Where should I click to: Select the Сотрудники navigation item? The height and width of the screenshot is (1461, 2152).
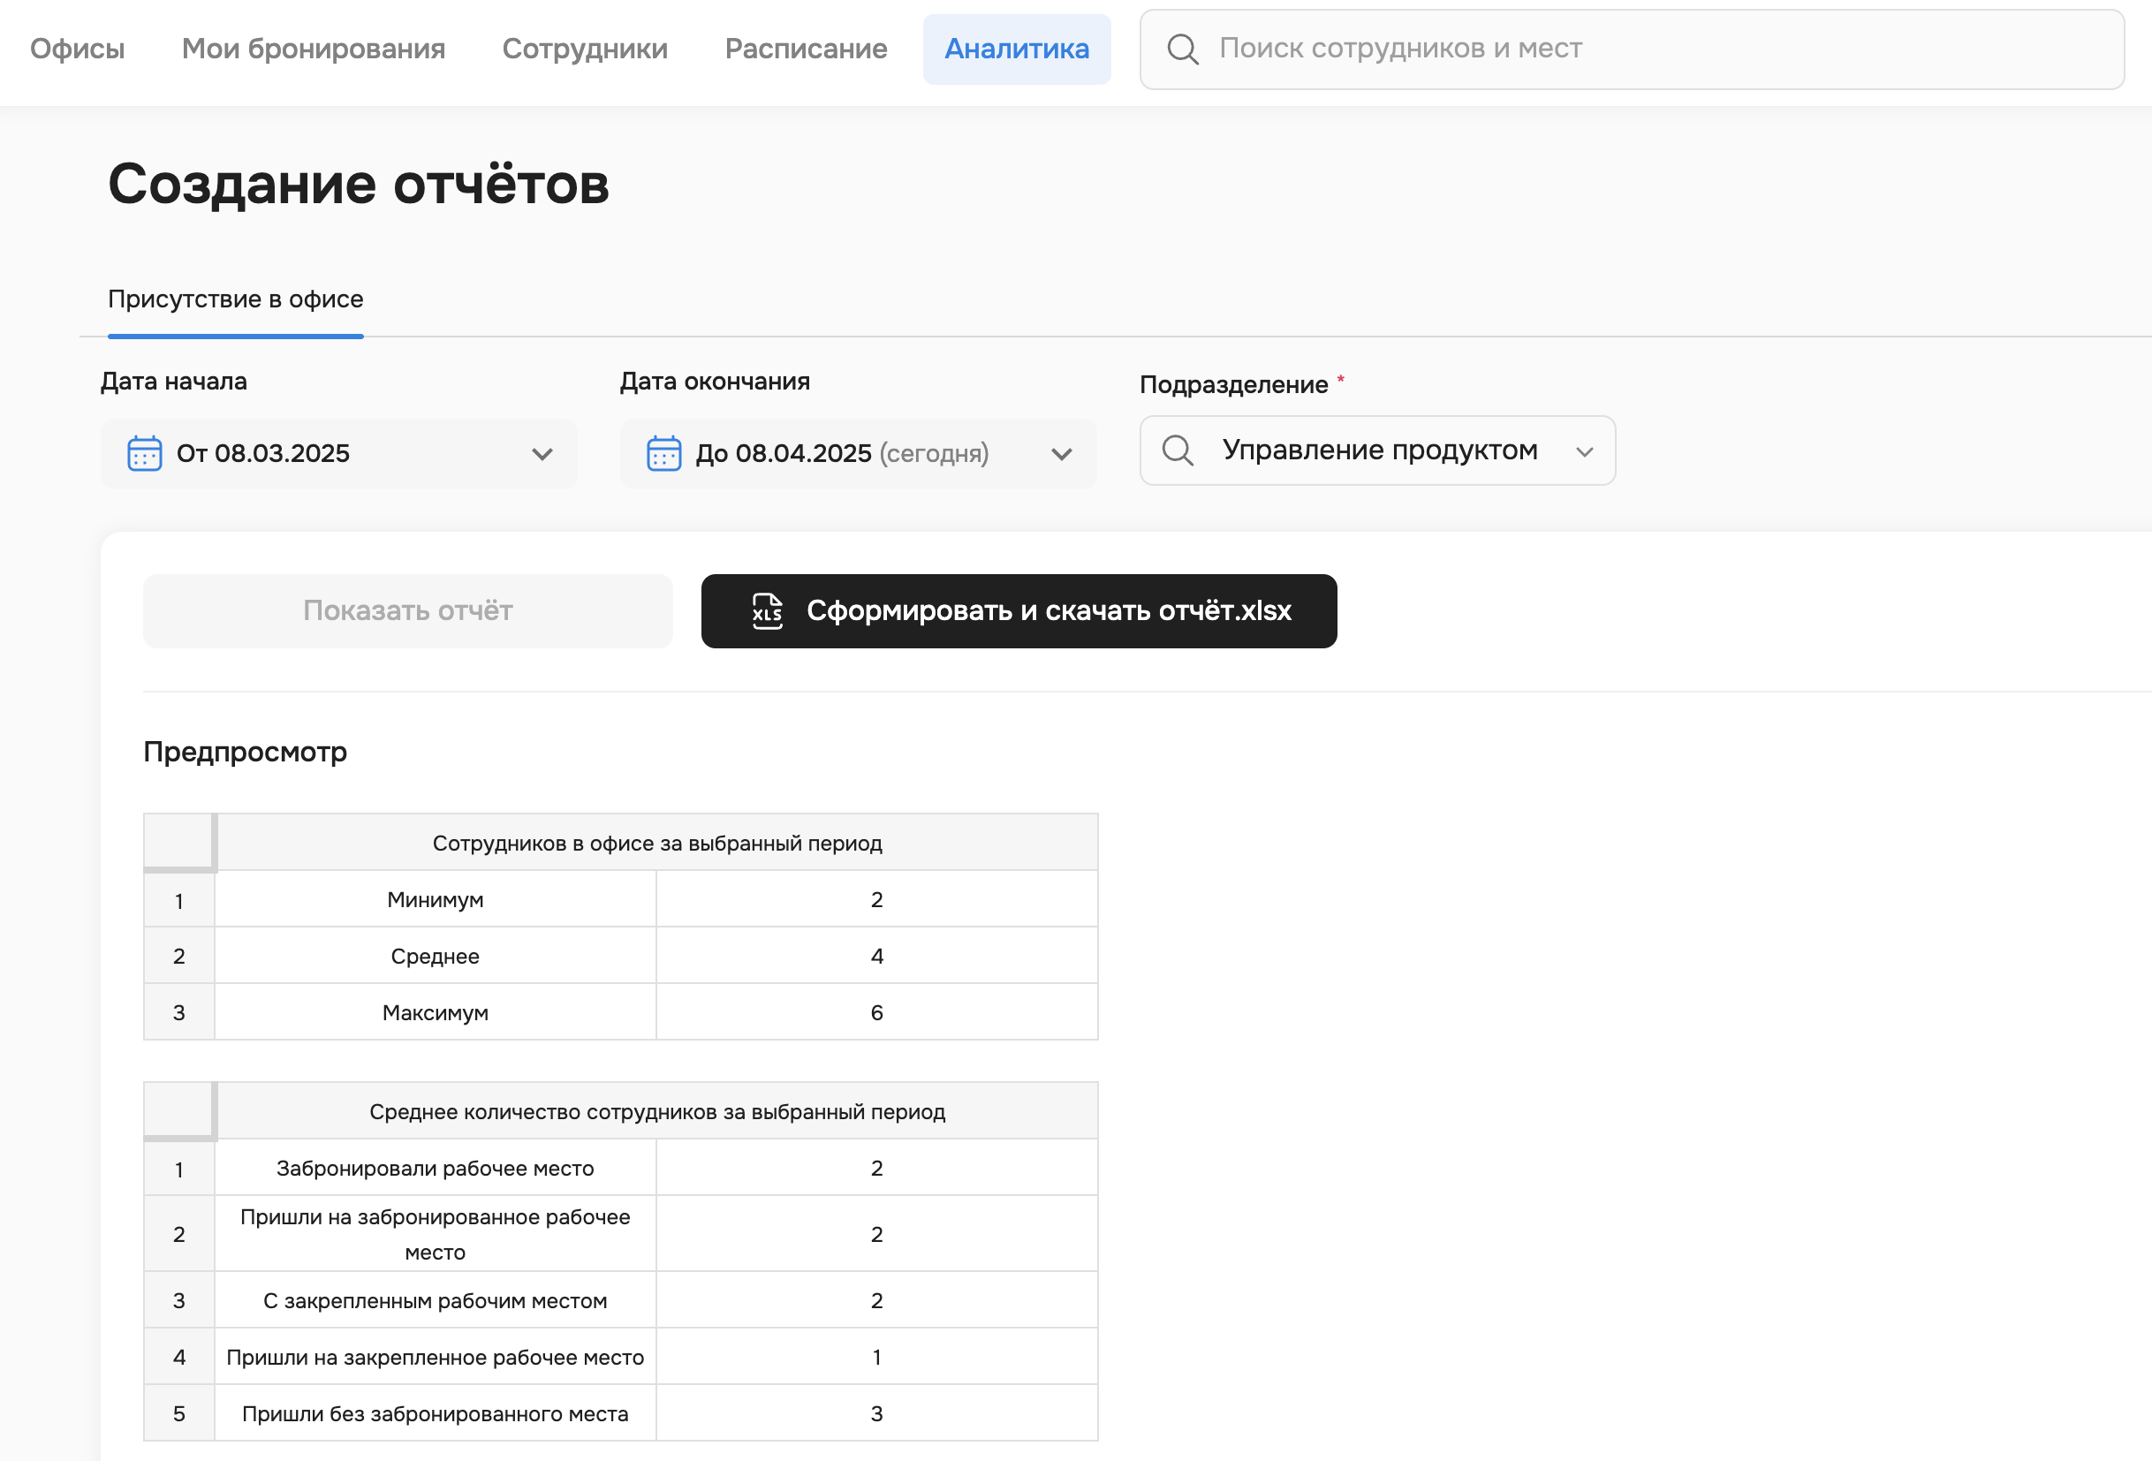click(x=584, y=49)
